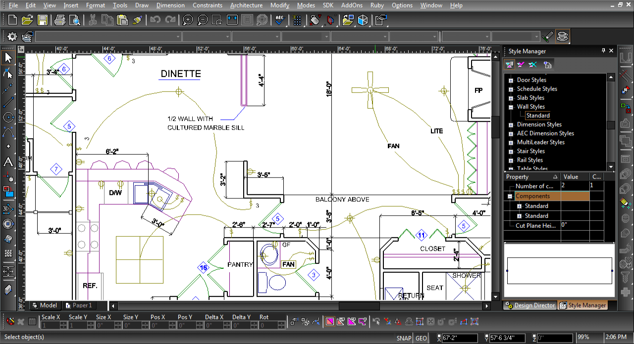Screen dimensions: 634x344
Task: Switch to the Design Director tab
Action: point(530,305)
